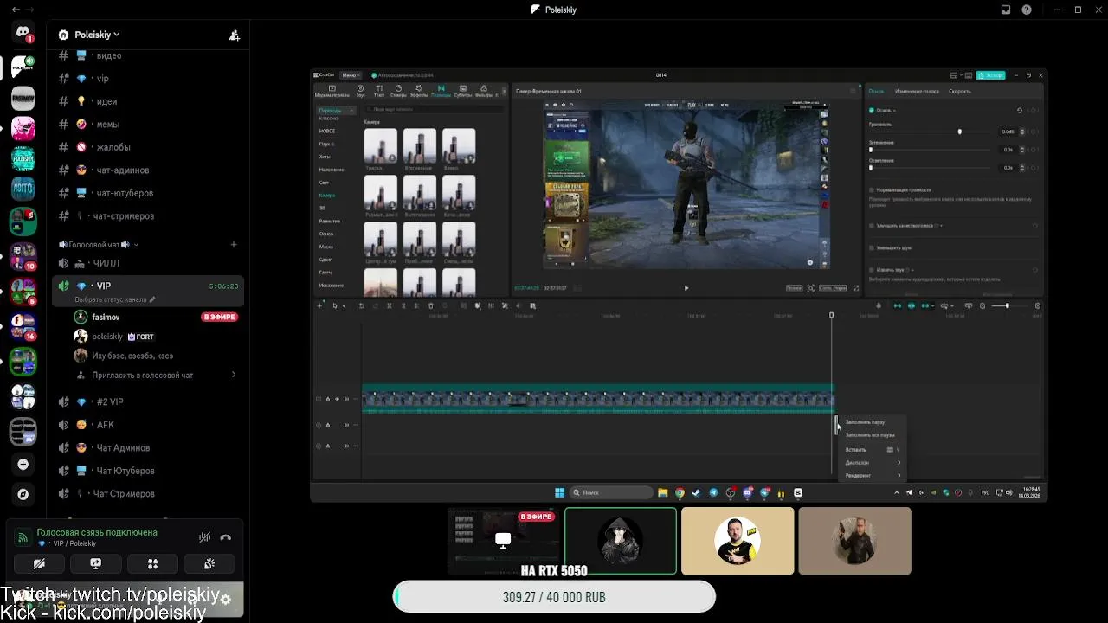Screen dimensions: 1108x623
Task: Open CapCut Стикеры media tab
Action: 398,91
